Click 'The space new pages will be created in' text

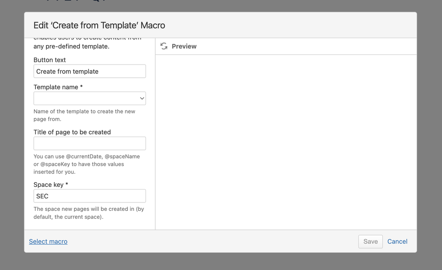(x=89, y=213)
